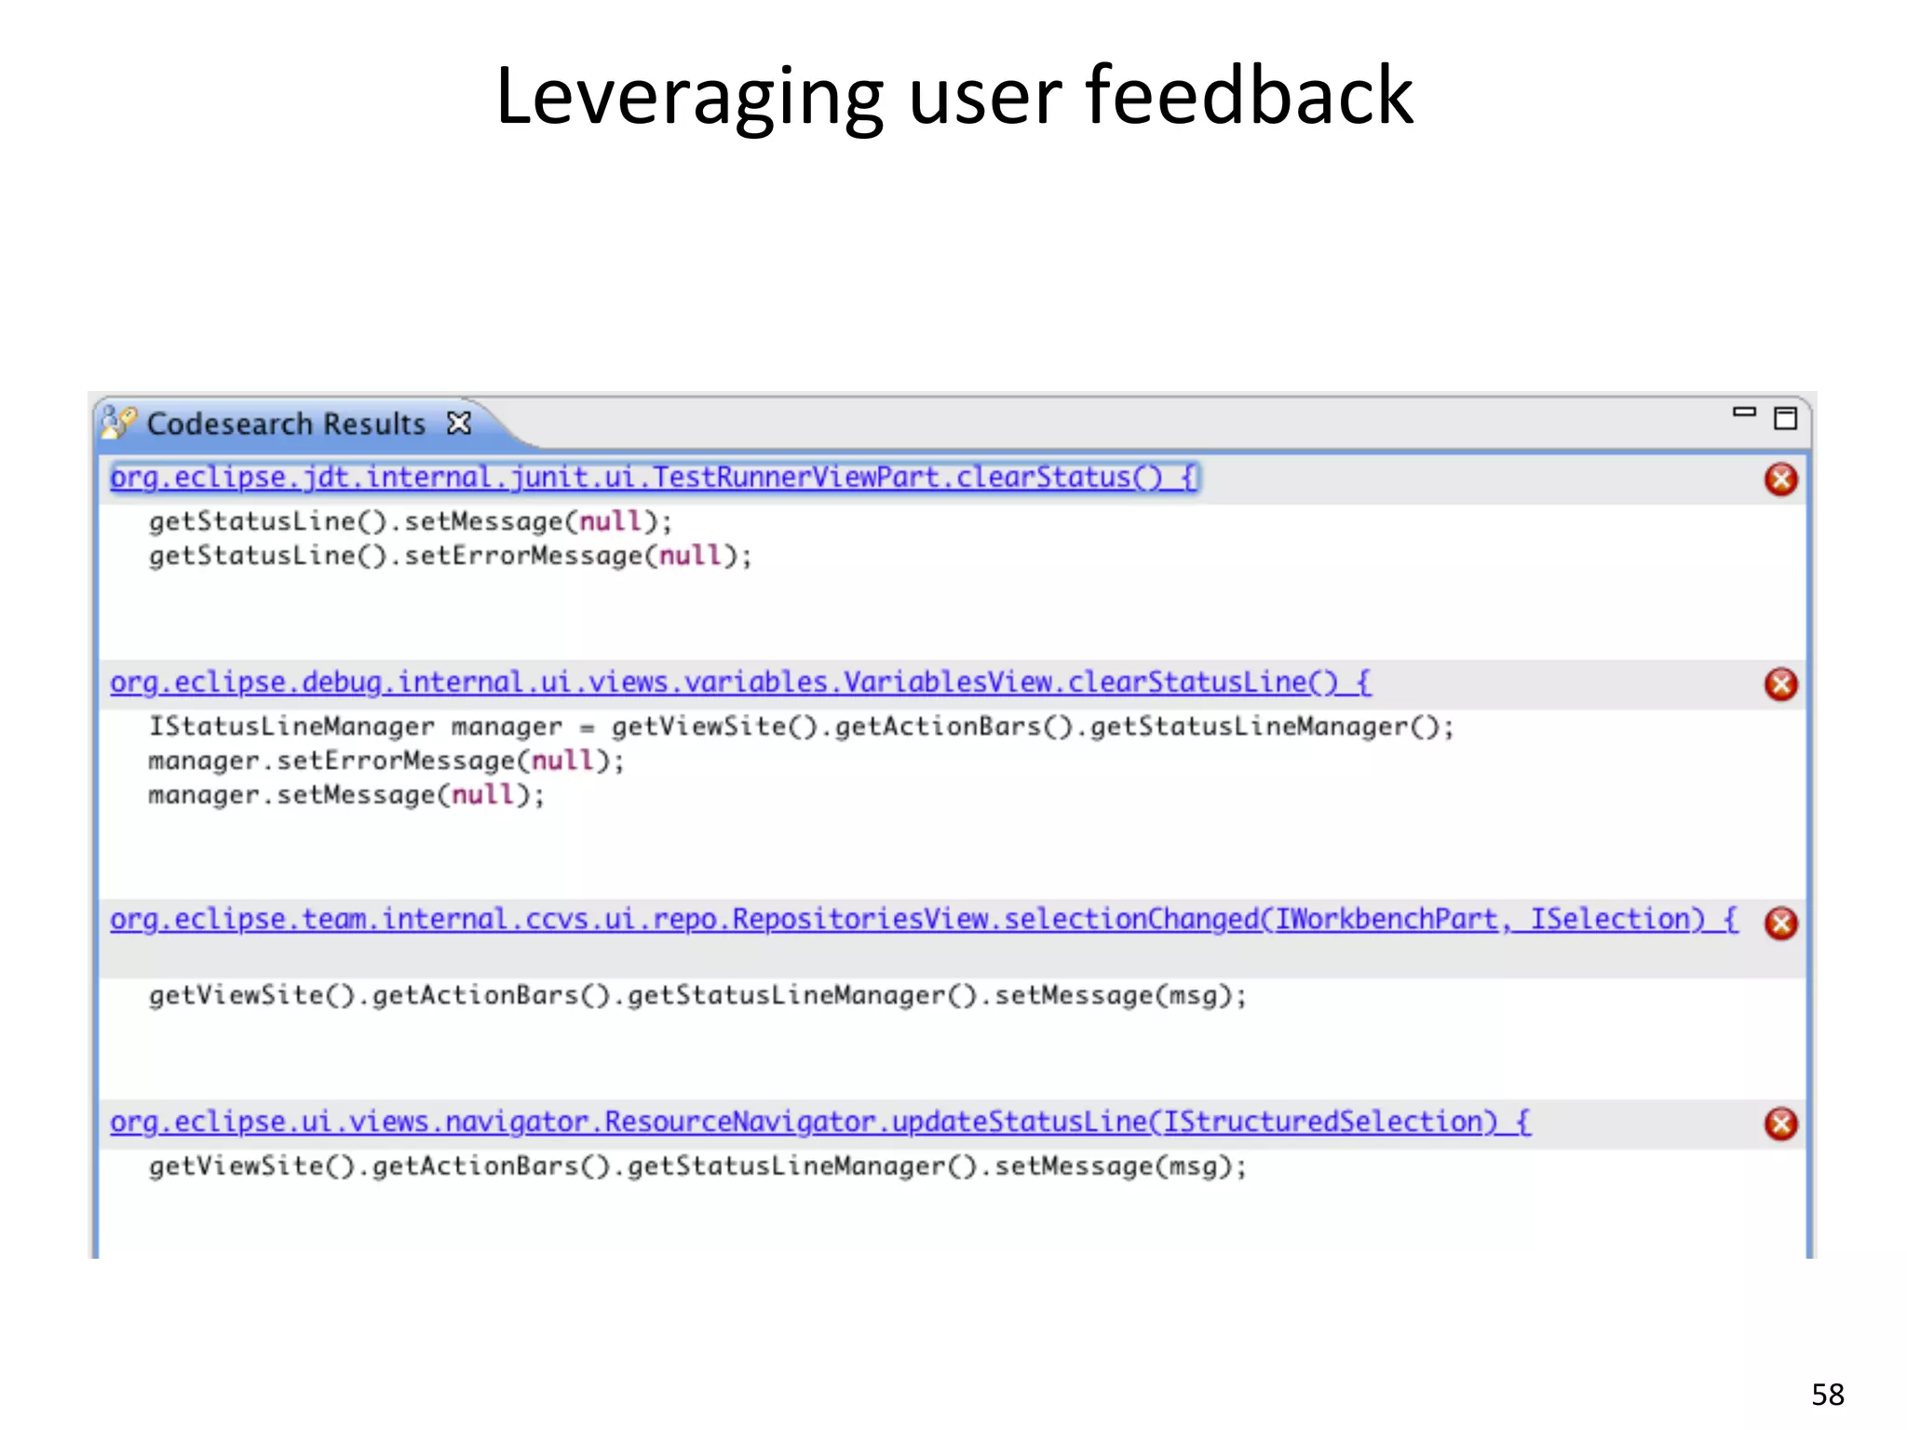Open the RepositoriesView.selectionChanged link
This screenshot has width=1907, height=1430.
924,920
